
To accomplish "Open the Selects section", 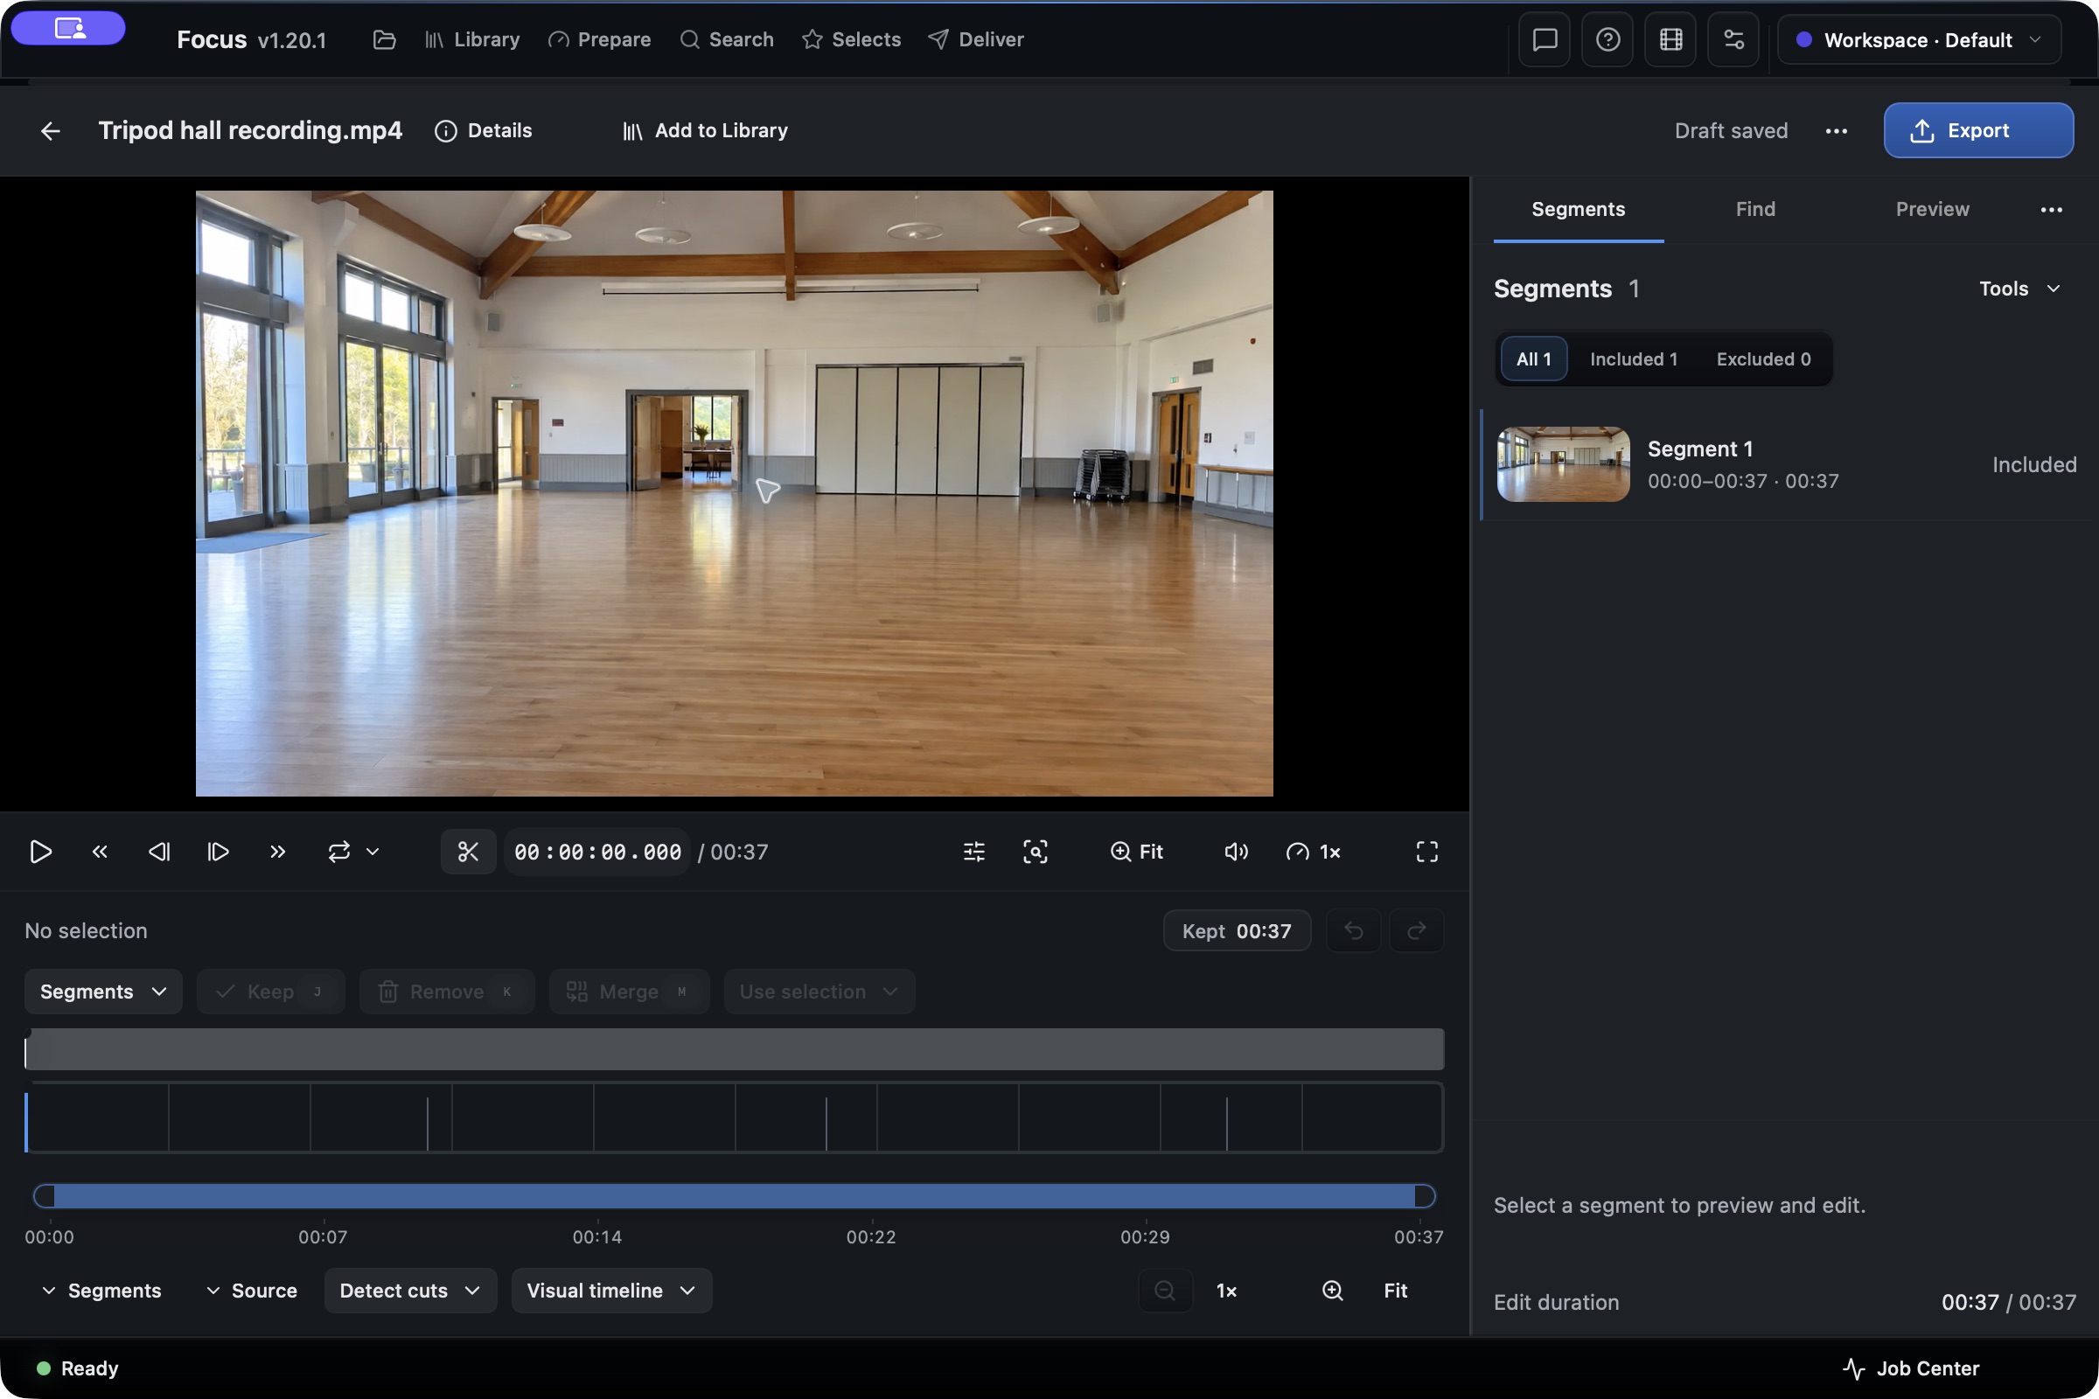I will (x=851, y=40).
